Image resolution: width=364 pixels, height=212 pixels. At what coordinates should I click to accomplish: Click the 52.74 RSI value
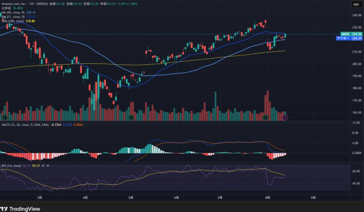click(27, 166)
